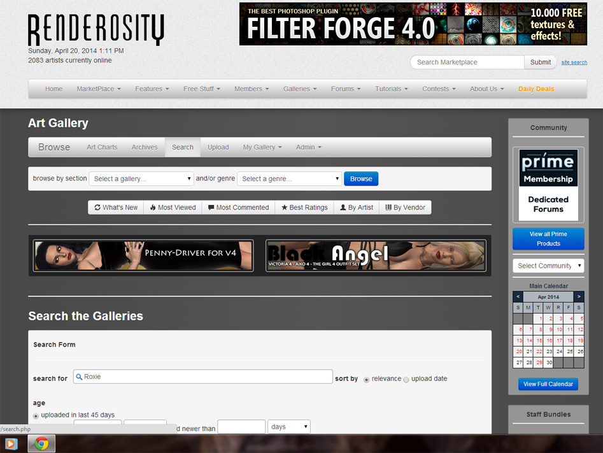The width and height of the screenshot is (603, 453).
Task: Open the My Gallery submenu
Action: point(262,147)
